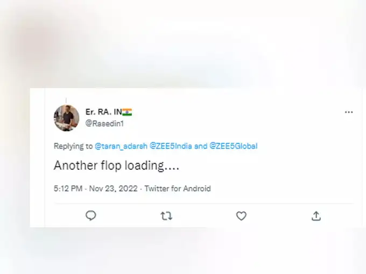Click the 'Replying to' label
The width and height of the screenshot is (366, 274).
73,146
